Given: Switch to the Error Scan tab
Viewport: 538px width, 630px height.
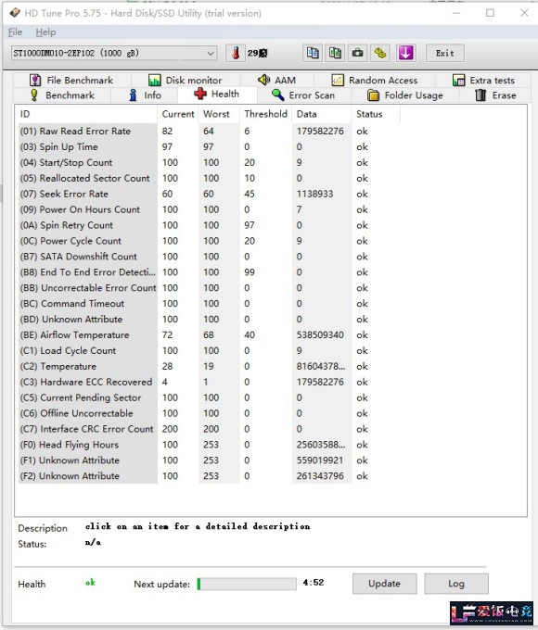Looking at the screenshot, I should 303,95.
